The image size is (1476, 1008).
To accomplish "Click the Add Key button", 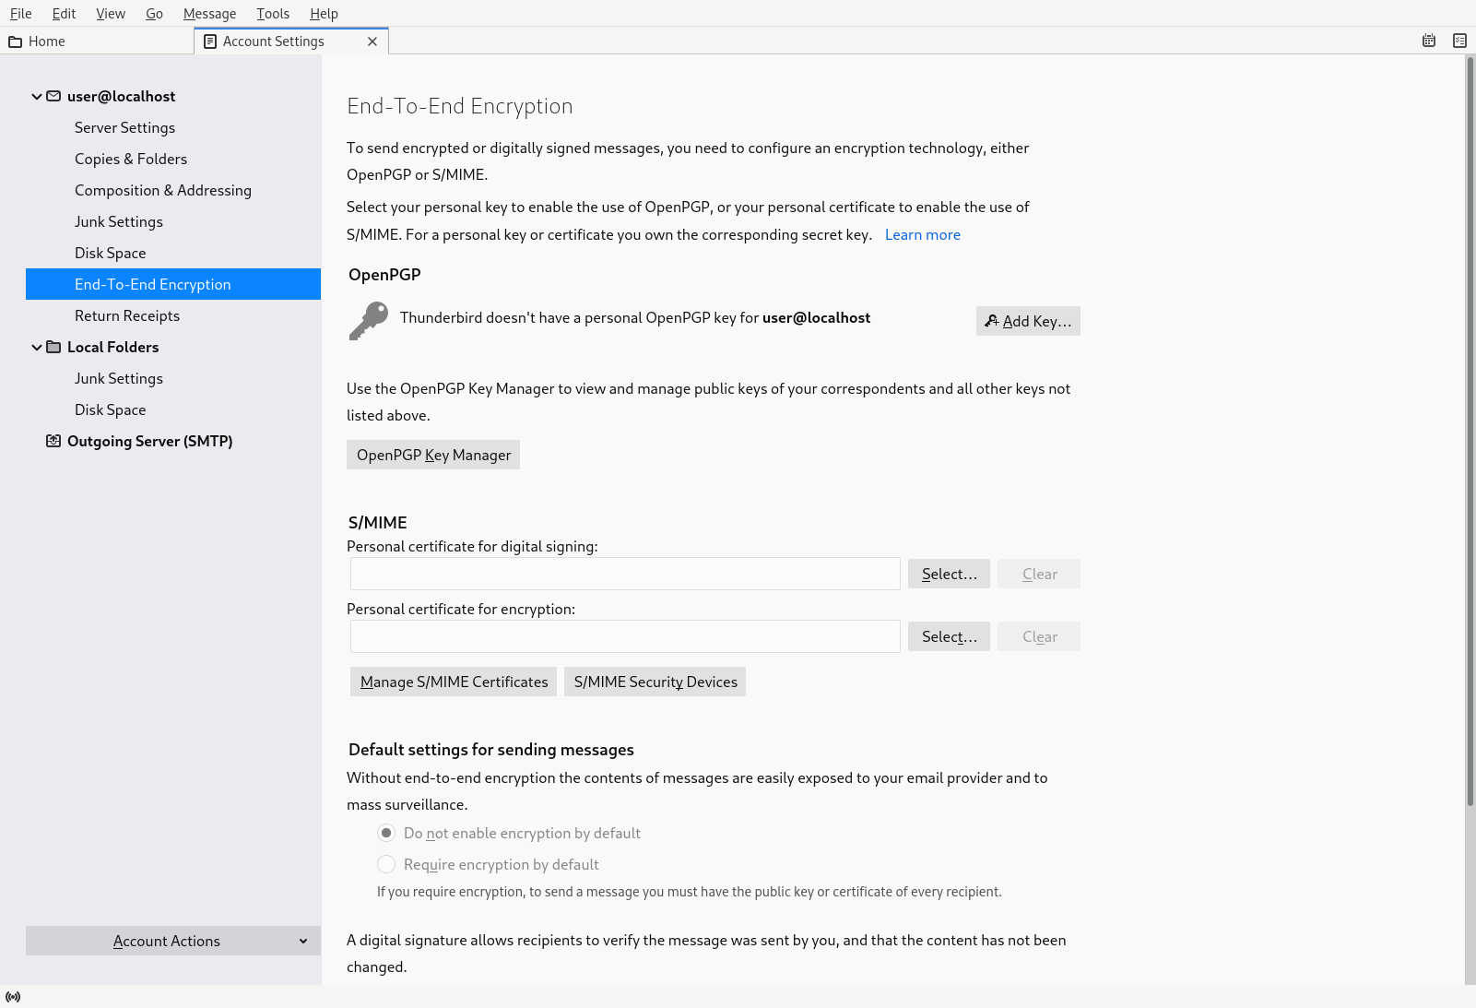I will click(1027, 321).
